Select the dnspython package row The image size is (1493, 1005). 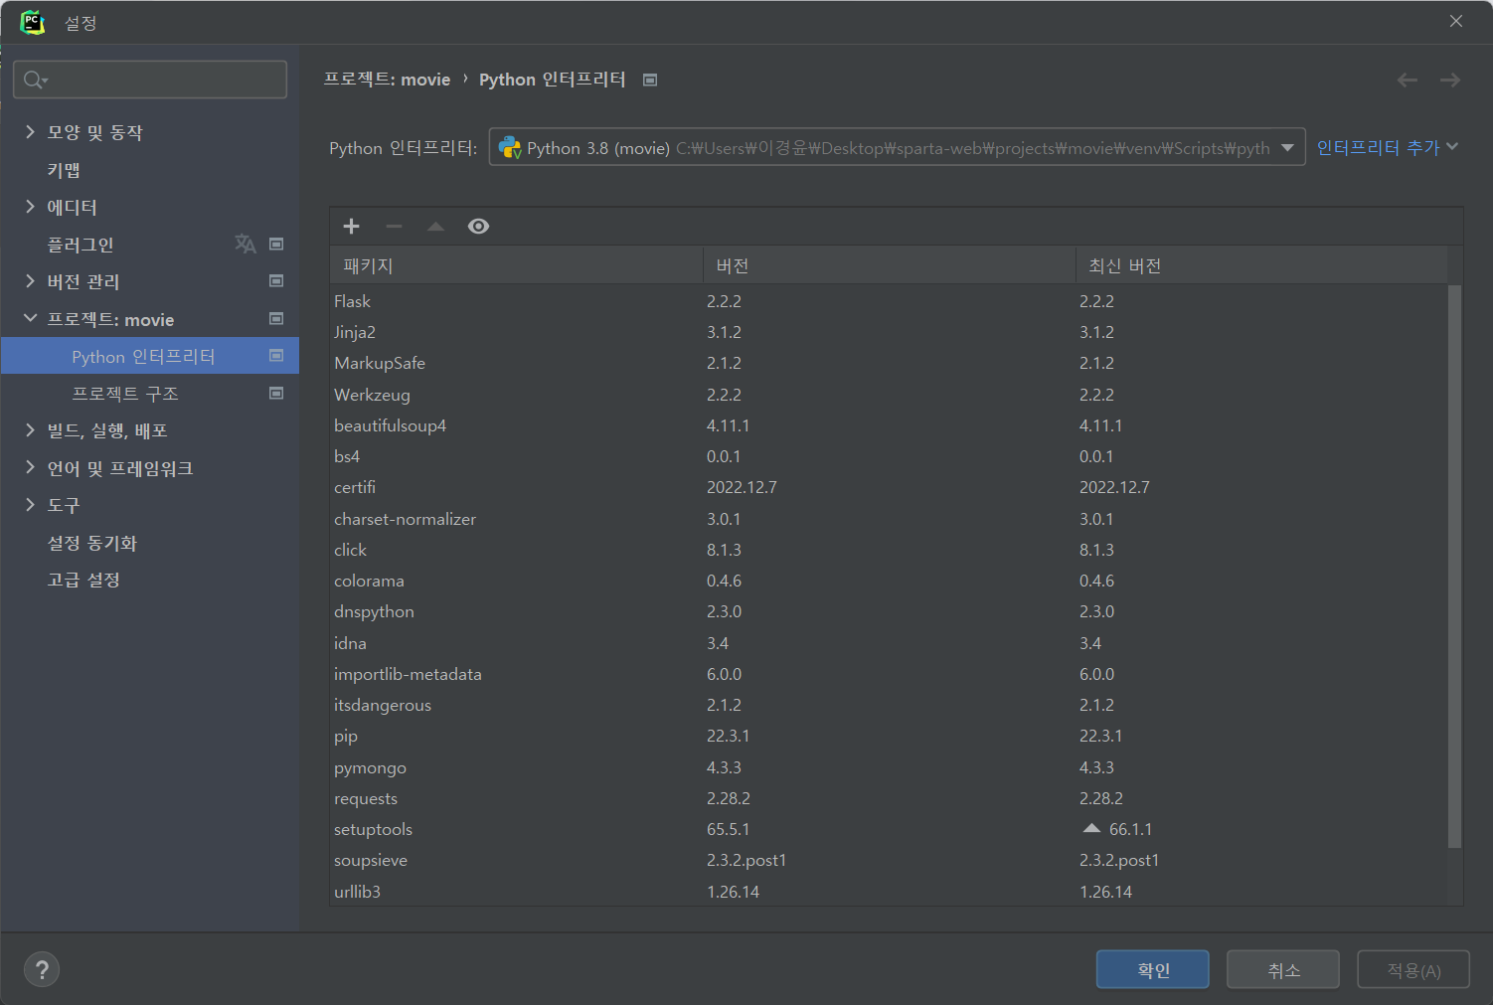click(x=890, y=611)
